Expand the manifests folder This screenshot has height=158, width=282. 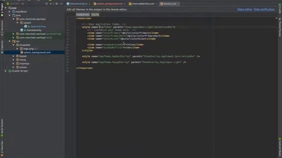tap(10, 12)
